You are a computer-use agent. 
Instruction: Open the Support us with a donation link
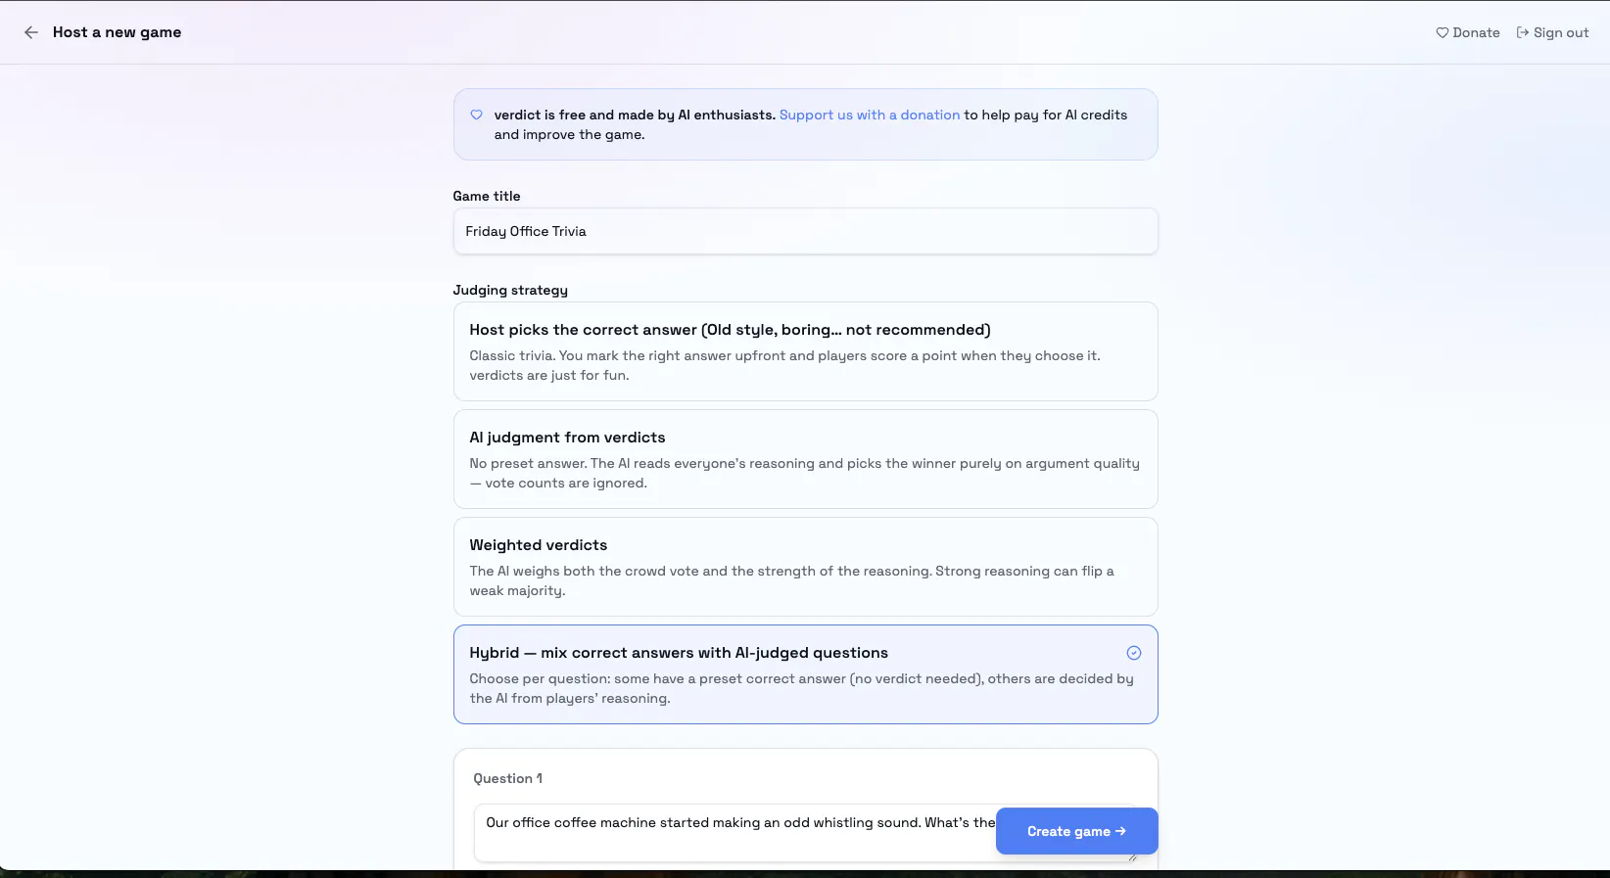click(870, 115)
